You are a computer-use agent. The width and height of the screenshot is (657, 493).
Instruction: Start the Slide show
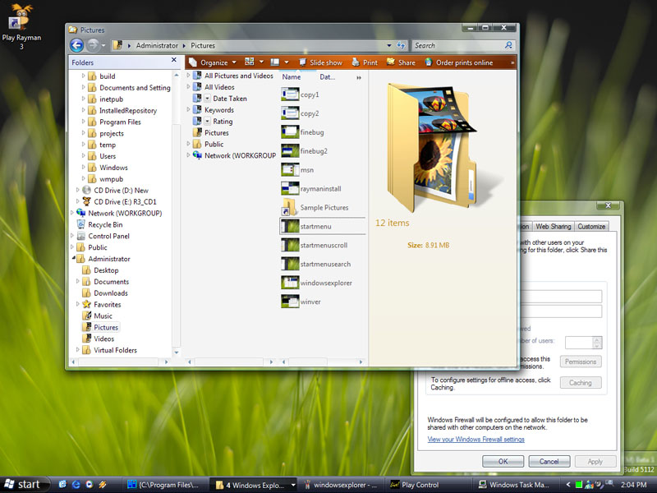tap(325, 62)
